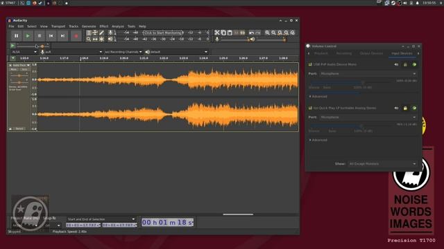Open the Analyze menu
444x249 pixels.
pyautogui.click(x=118, y=26)
